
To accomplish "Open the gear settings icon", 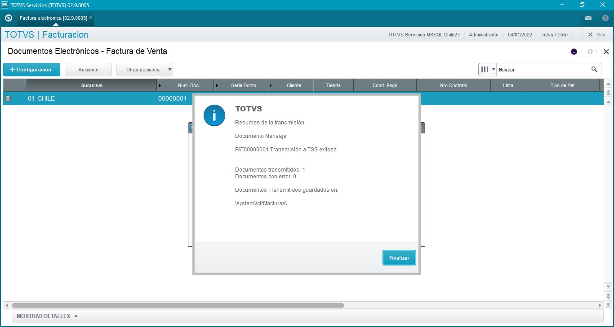I will point(590,52).
